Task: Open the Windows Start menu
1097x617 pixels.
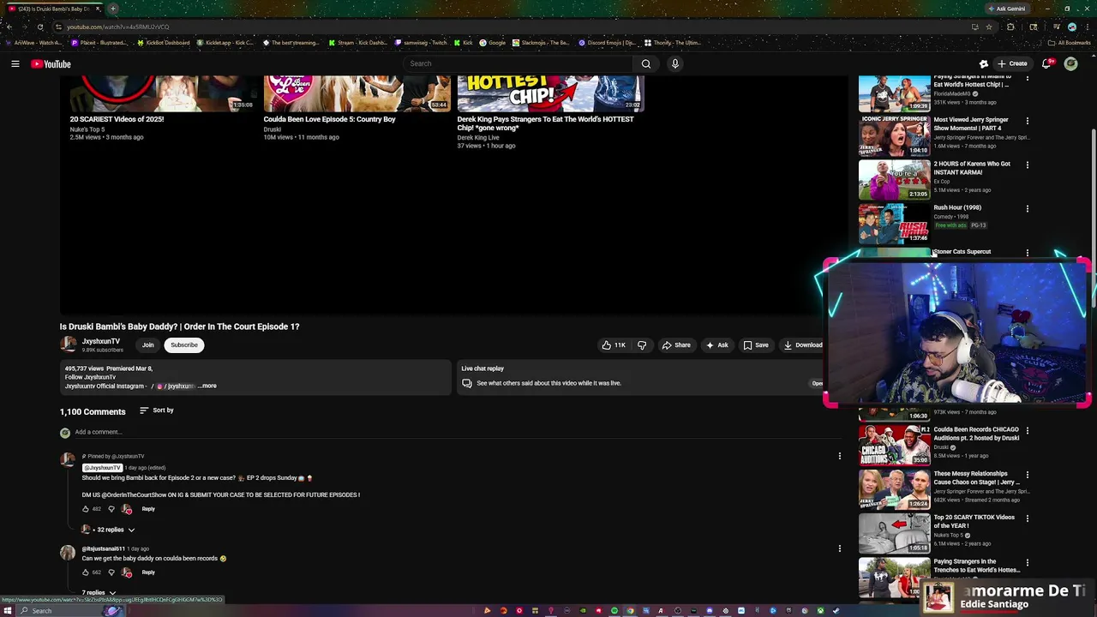Action: pyautogui.click(x=8, y=610)
